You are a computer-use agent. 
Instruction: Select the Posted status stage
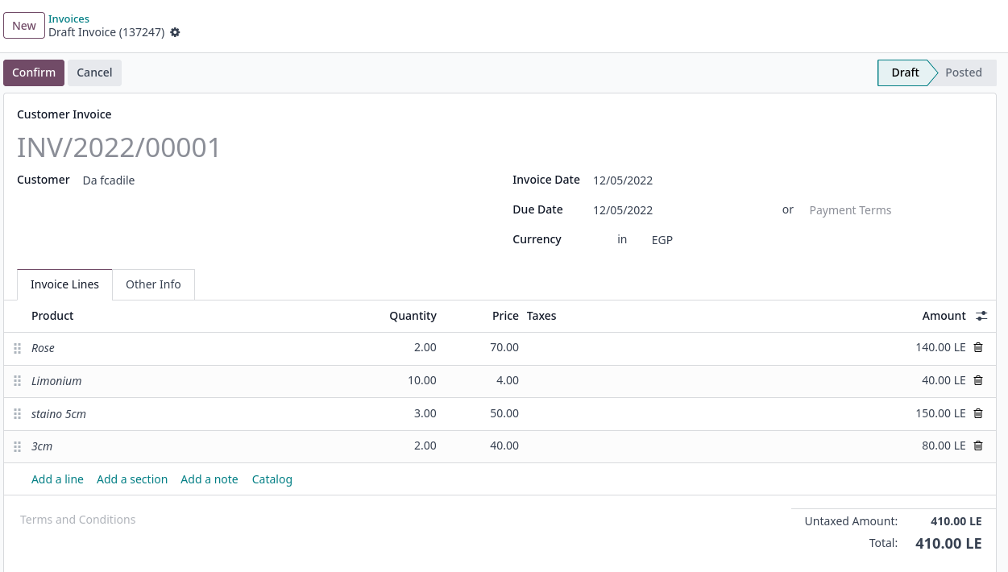[964, 73]
